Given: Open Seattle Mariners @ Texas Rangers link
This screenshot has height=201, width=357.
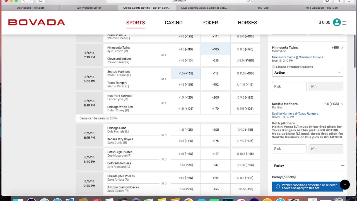Looking at the screenshot, I should pos(295,114).
